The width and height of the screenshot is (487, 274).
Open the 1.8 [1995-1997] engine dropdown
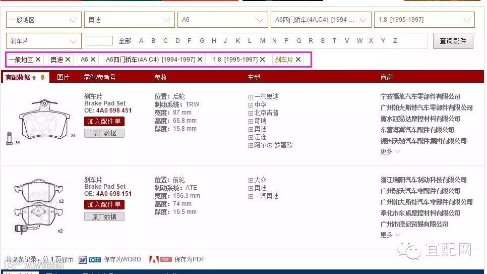tap(424, 20)
